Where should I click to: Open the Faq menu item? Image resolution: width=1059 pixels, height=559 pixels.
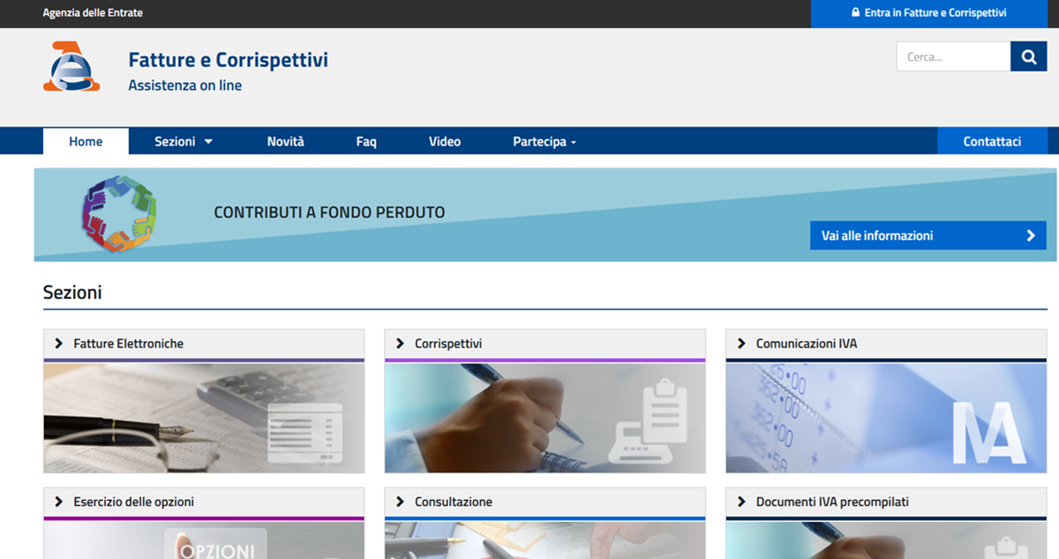point(366,141)
